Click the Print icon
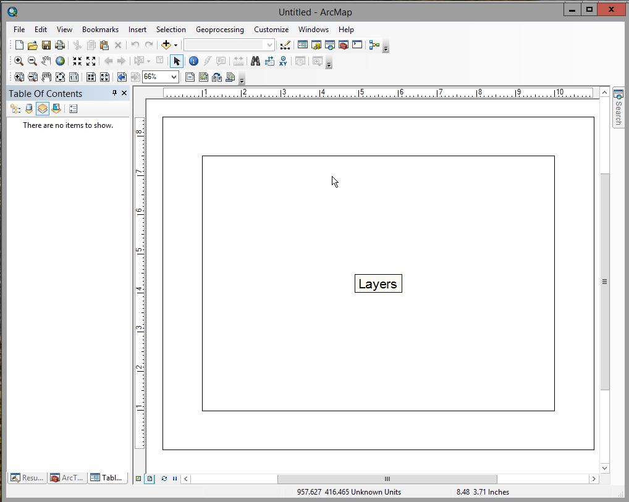This screenshot has width=629, height=502. coord(60,45)
